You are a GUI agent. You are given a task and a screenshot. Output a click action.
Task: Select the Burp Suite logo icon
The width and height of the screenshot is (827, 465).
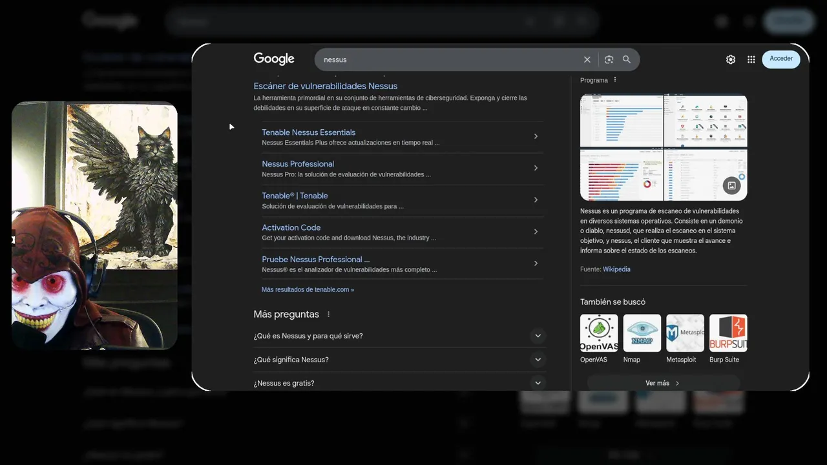coord(728,333)
